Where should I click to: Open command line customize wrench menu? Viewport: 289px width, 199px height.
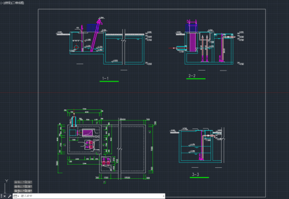point(9,196)
